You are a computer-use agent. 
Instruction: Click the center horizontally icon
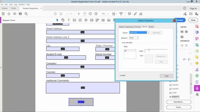tap(182, 32)
